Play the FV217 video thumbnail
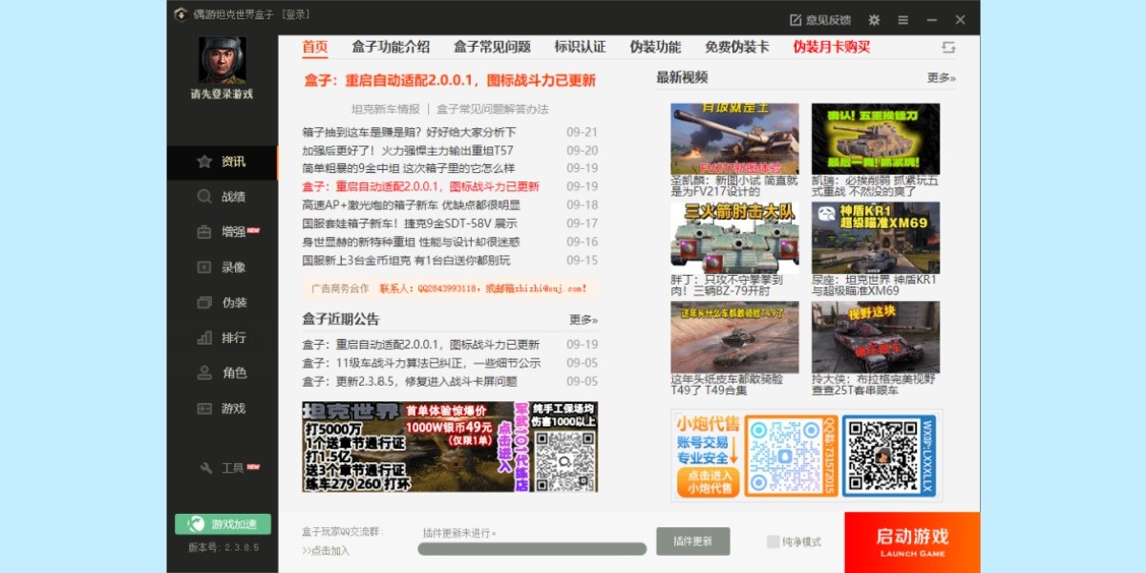This screenshot has height=573, width=1146. pyautogui.click(x=734, y=138)
